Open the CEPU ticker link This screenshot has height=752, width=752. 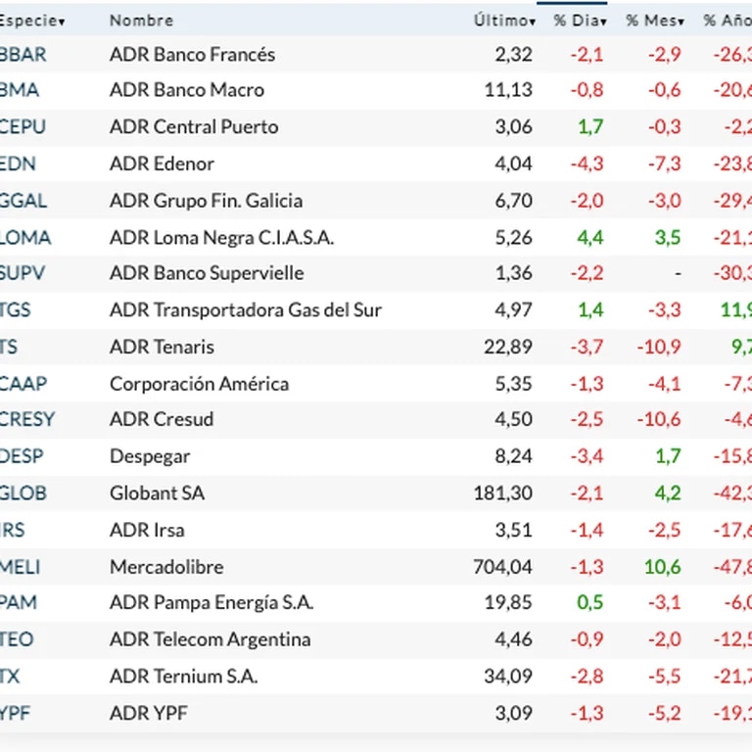[23, 127]
